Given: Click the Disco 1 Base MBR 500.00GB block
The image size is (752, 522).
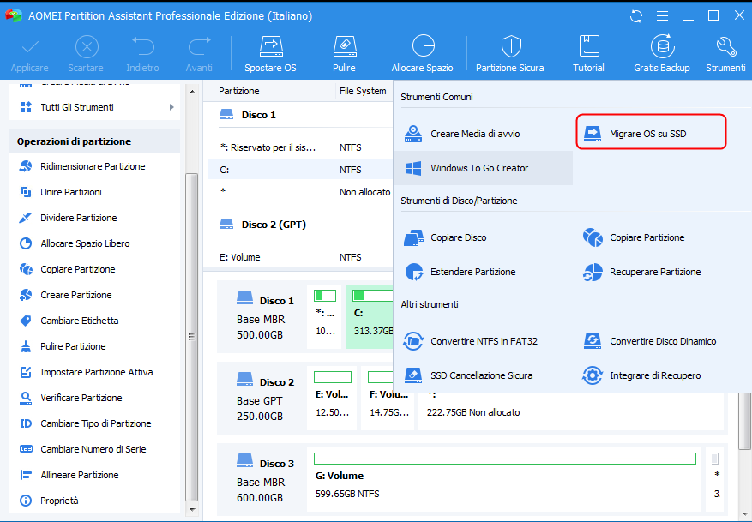Looking at the screenshot, I should click(x=262, y=317).
